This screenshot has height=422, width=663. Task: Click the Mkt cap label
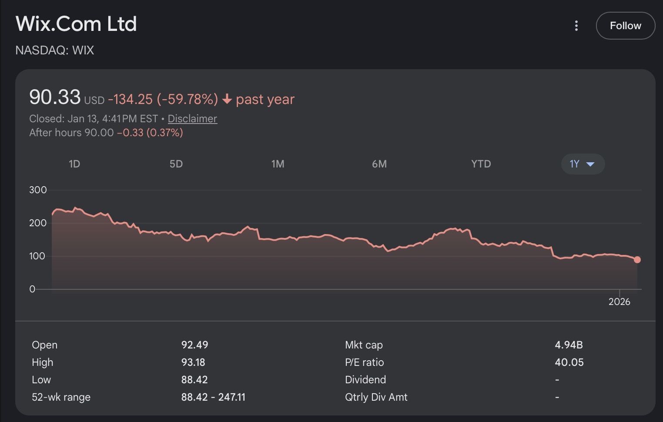(x=364, y=345)
